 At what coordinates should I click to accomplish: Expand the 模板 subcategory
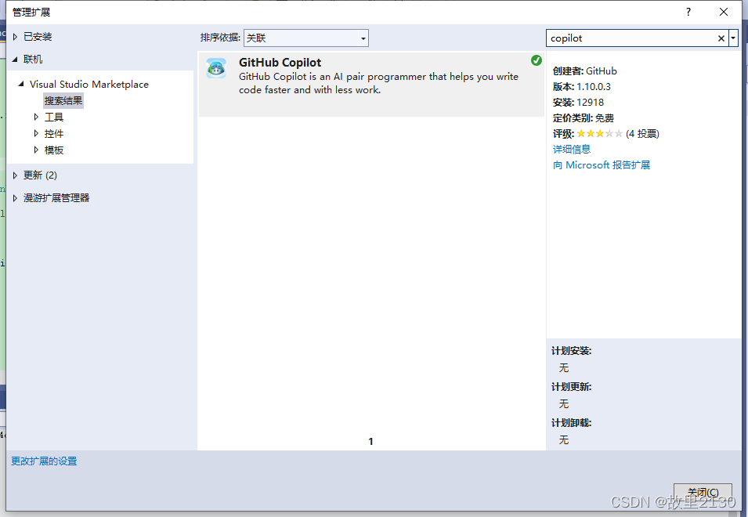(x=36, y=150)
